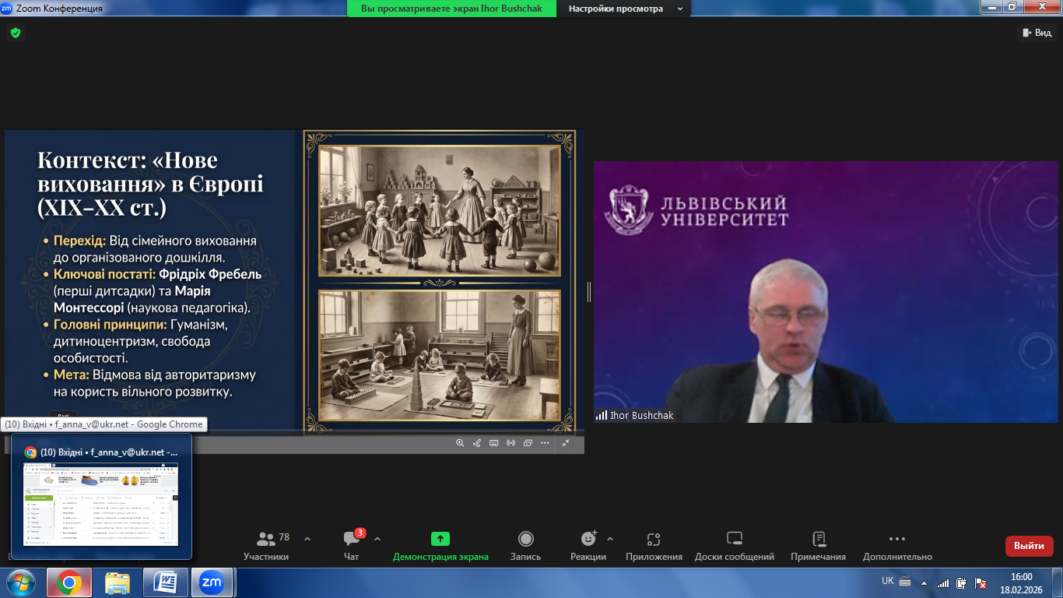Open the Участники participants panel
This screenshot has height=598, width=1063.
click(266, 545)
